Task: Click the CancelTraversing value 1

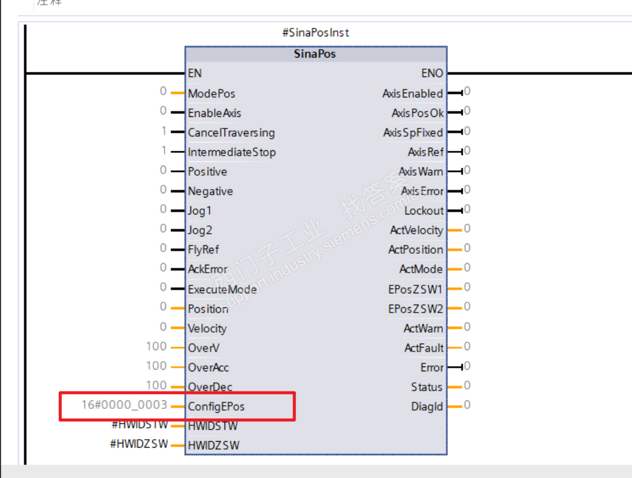Action: tap(164, 131)
